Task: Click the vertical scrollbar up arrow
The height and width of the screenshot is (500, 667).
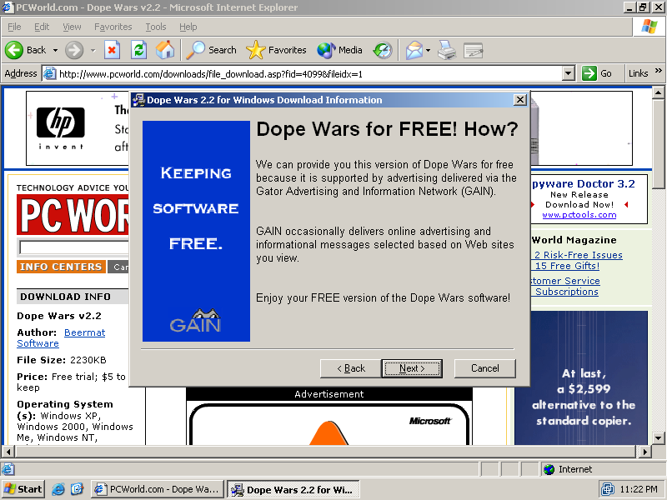Action: point(658,92)
